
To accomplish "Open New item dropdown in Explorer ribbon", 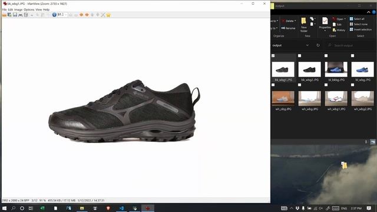I will pyautogui.click(x=312, y=19).
